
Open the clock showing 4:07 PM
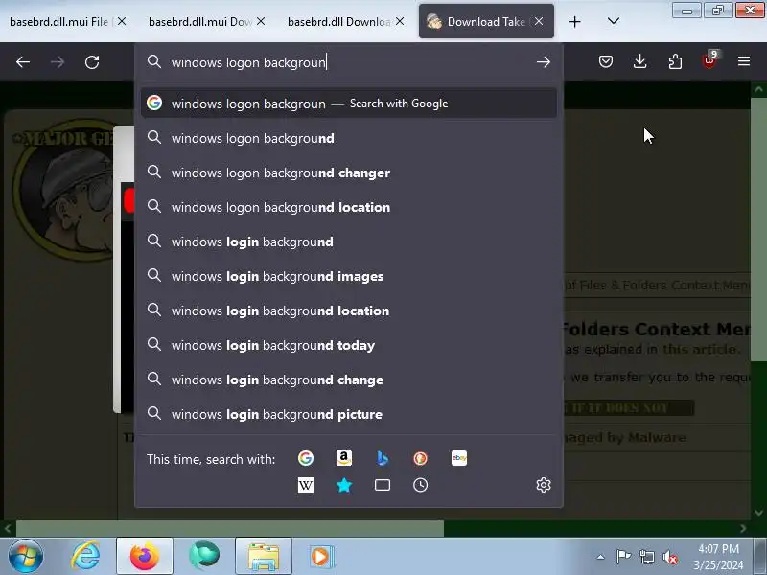[718, 557]
